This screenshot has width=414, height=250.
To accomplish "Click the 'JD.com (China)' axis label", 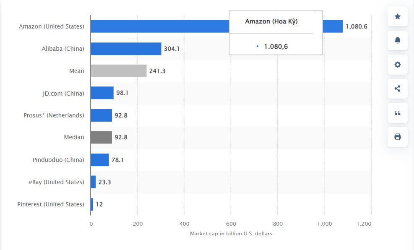I will click(63, 94).
